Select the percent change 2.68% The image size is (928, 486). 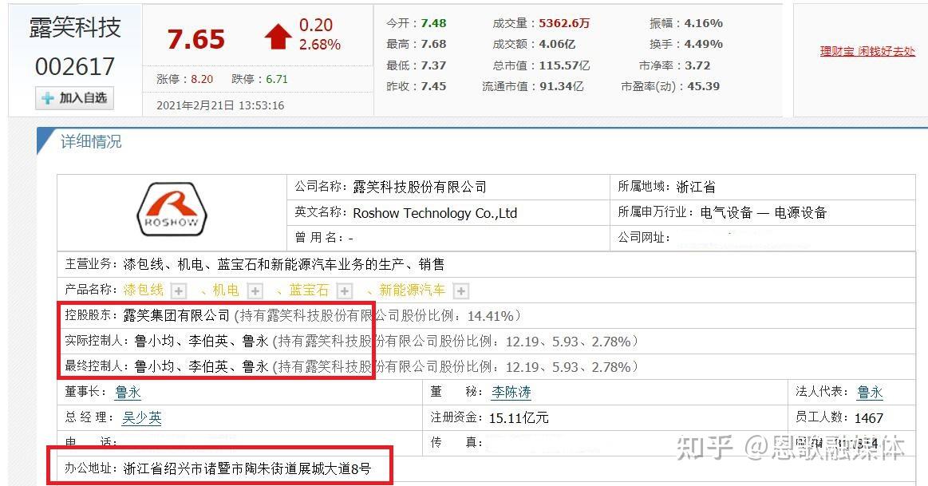(x=320, y=45)
